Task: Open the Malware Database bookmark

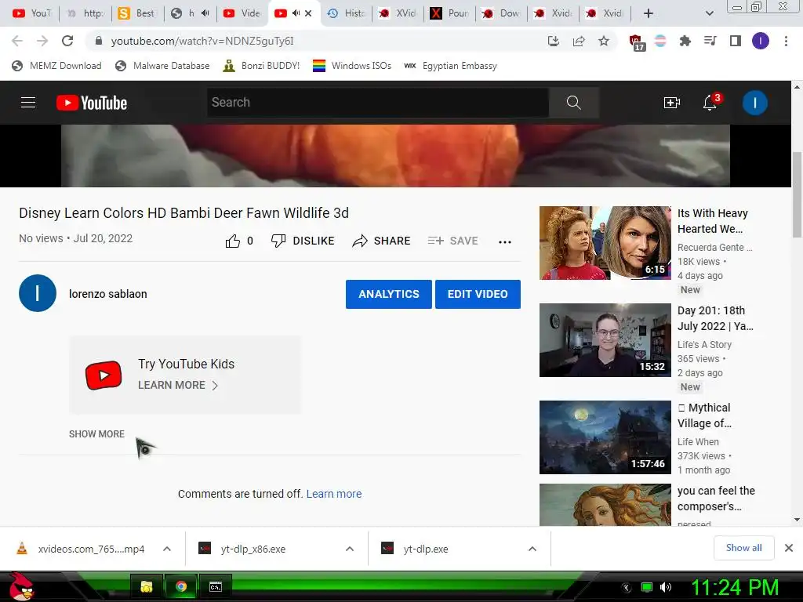Action: pos(163,66)
